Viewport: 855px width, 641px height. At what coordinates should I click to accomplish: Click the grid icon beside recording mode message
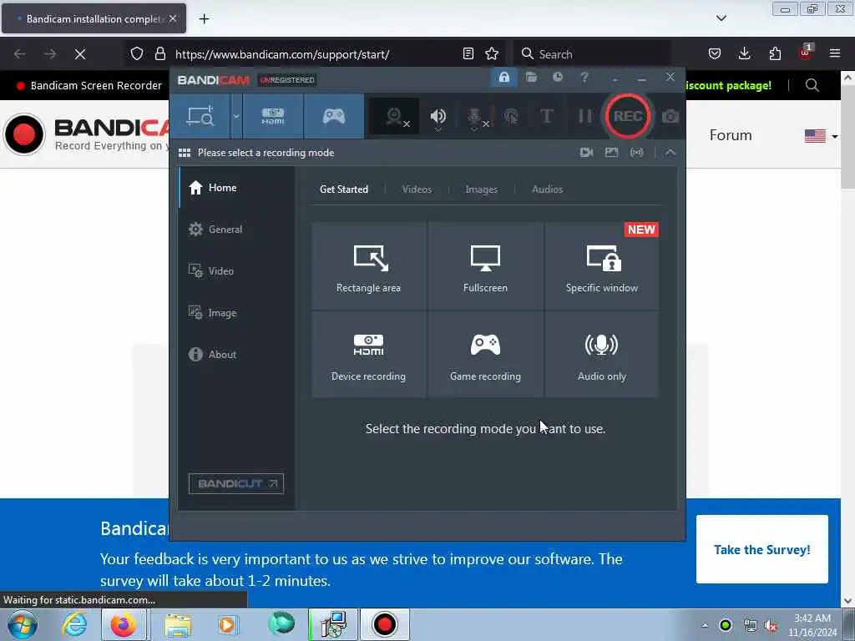[185, 153]
